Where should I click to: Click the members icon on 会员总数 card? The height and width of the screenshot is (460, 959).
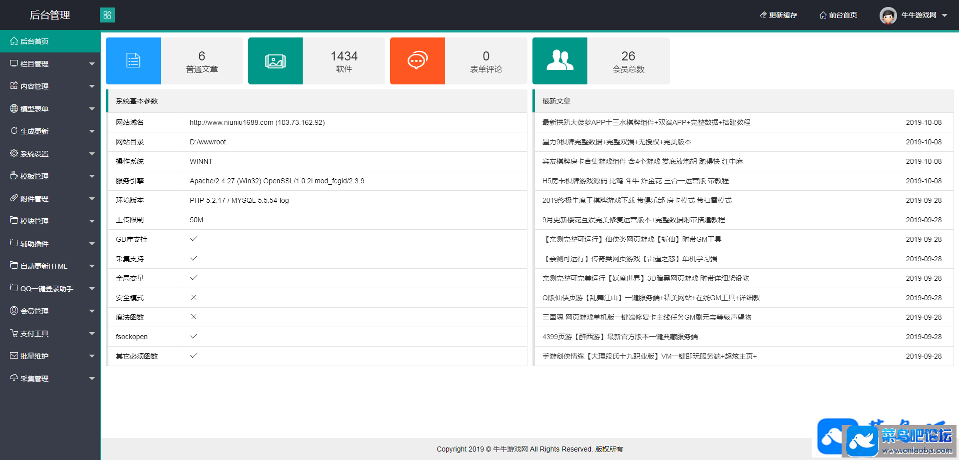coord(559,60)
